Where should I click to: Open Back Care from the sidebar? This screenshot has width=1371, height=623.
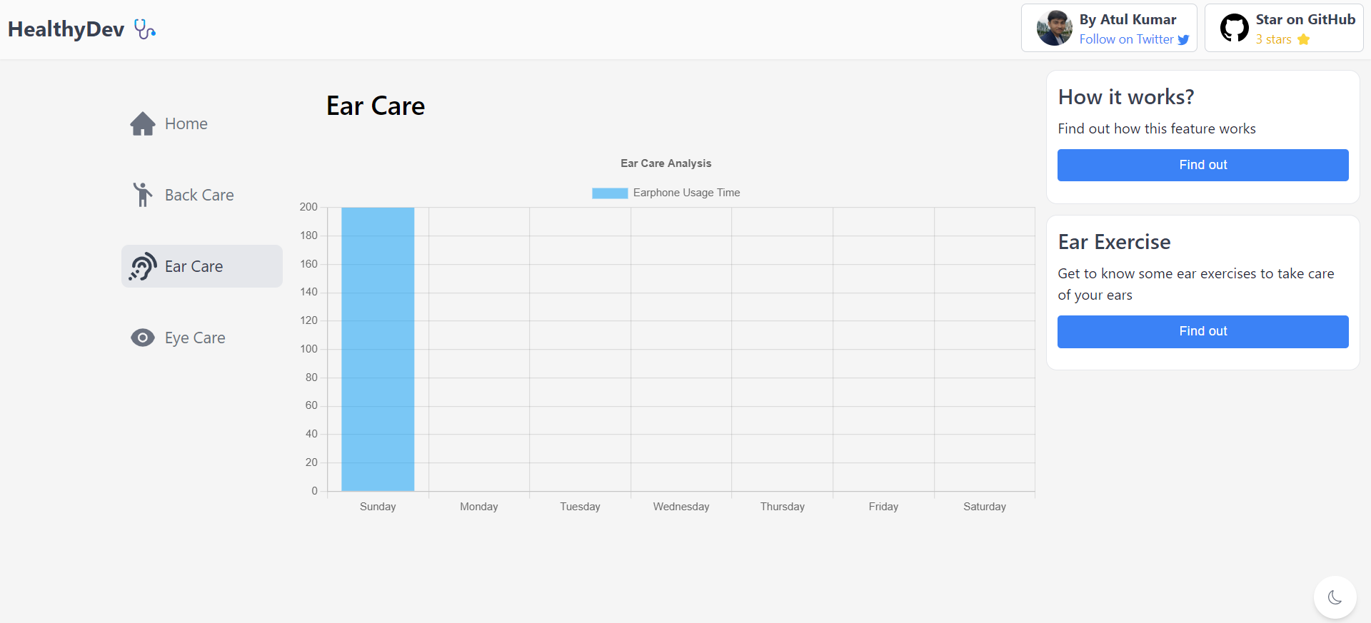pyautogui.click(x=200, y=194)
